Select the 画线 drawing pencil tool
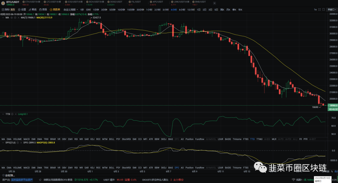338x183 pixels. pyautogui.click(x=30, y=10)
